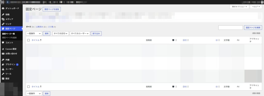Focus the page search input field
Screen dimensions: 264x96
(x=230, y=28)
